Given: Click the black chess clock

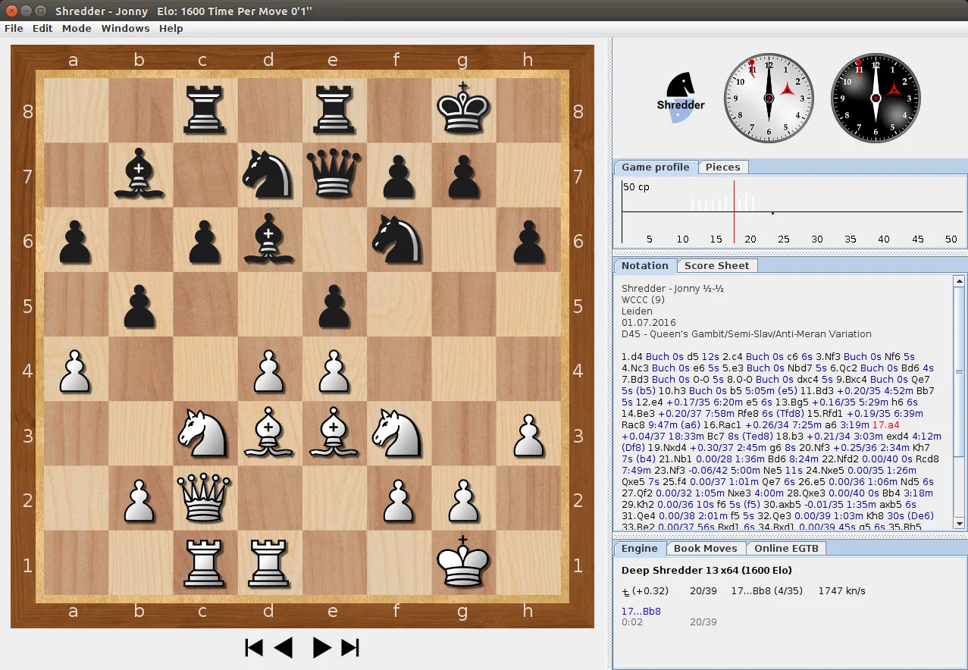Looking at the screenshot, I should click(876, 97).
